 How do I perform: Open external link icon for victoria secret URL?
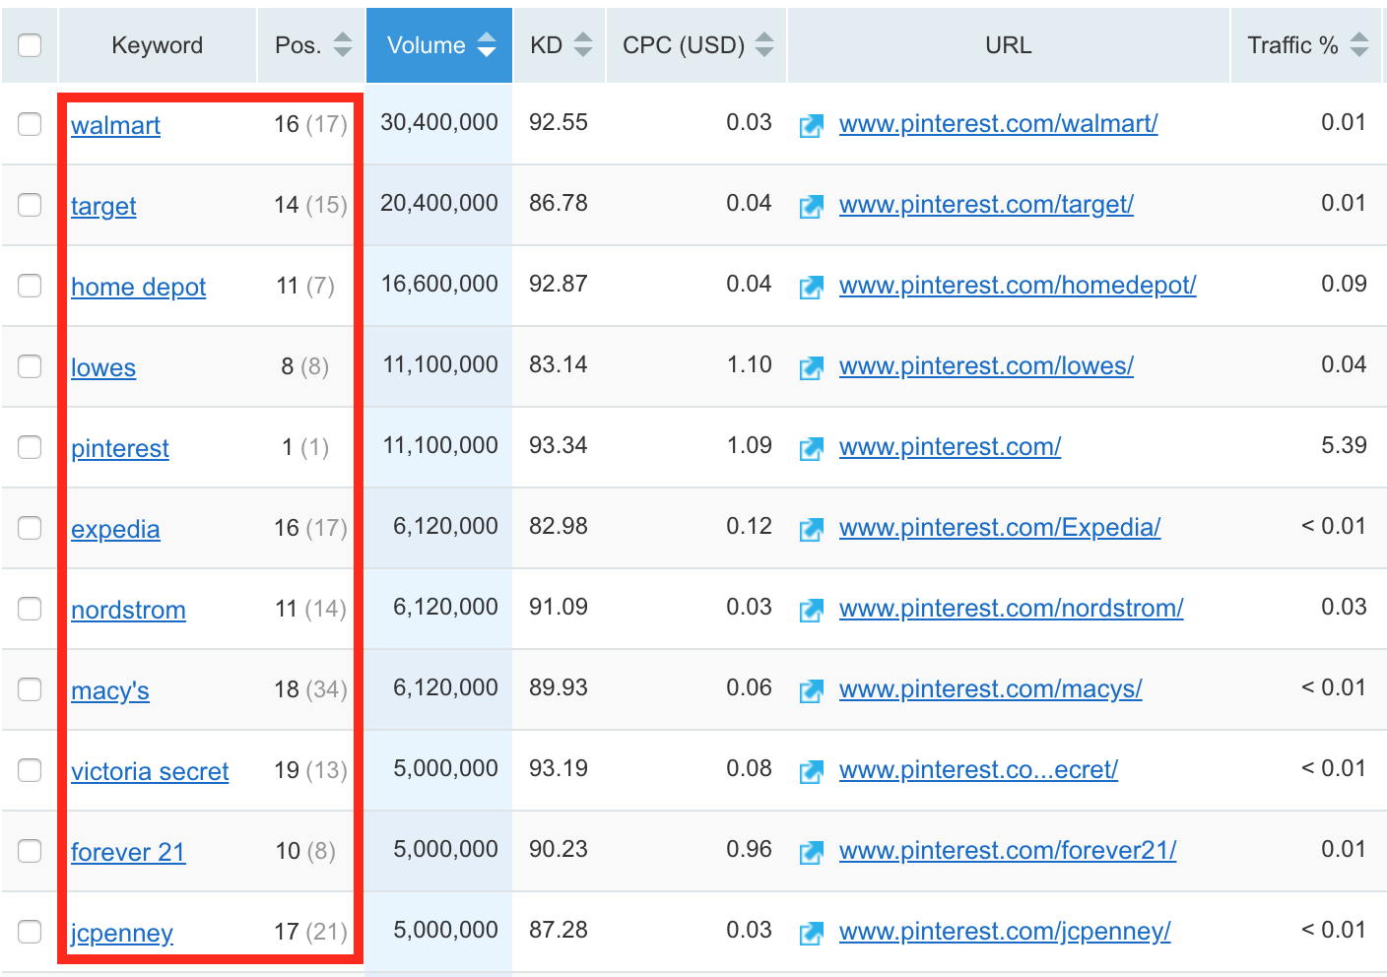point(811,772)
